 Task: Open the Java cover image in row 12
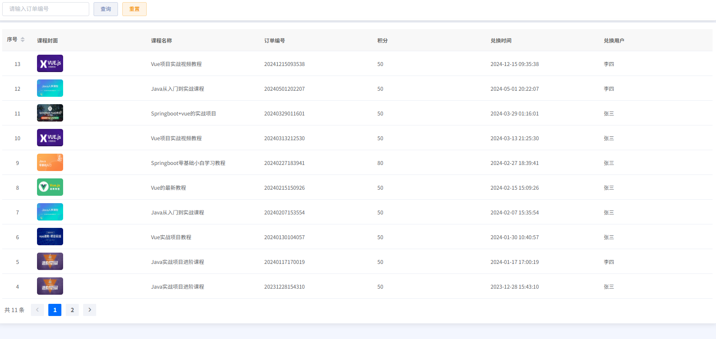(50, 88)
